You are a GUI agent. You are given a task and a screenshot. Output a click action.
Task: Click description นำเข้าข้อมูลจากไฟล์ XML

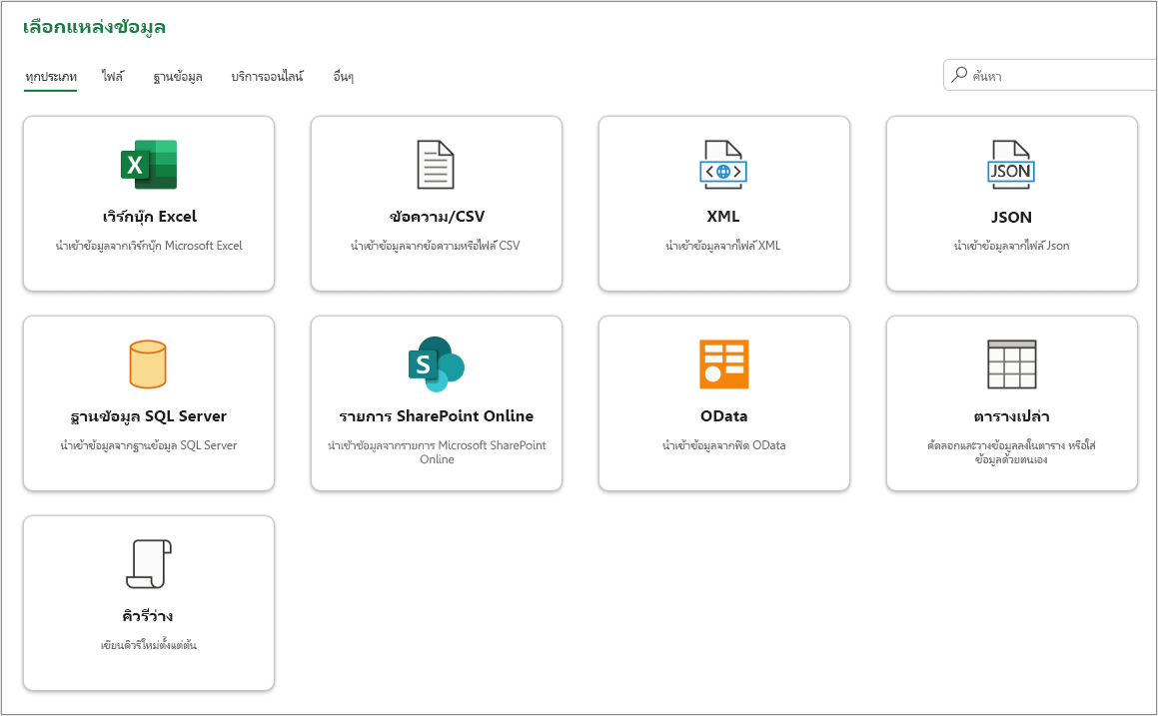pos(723,246)
